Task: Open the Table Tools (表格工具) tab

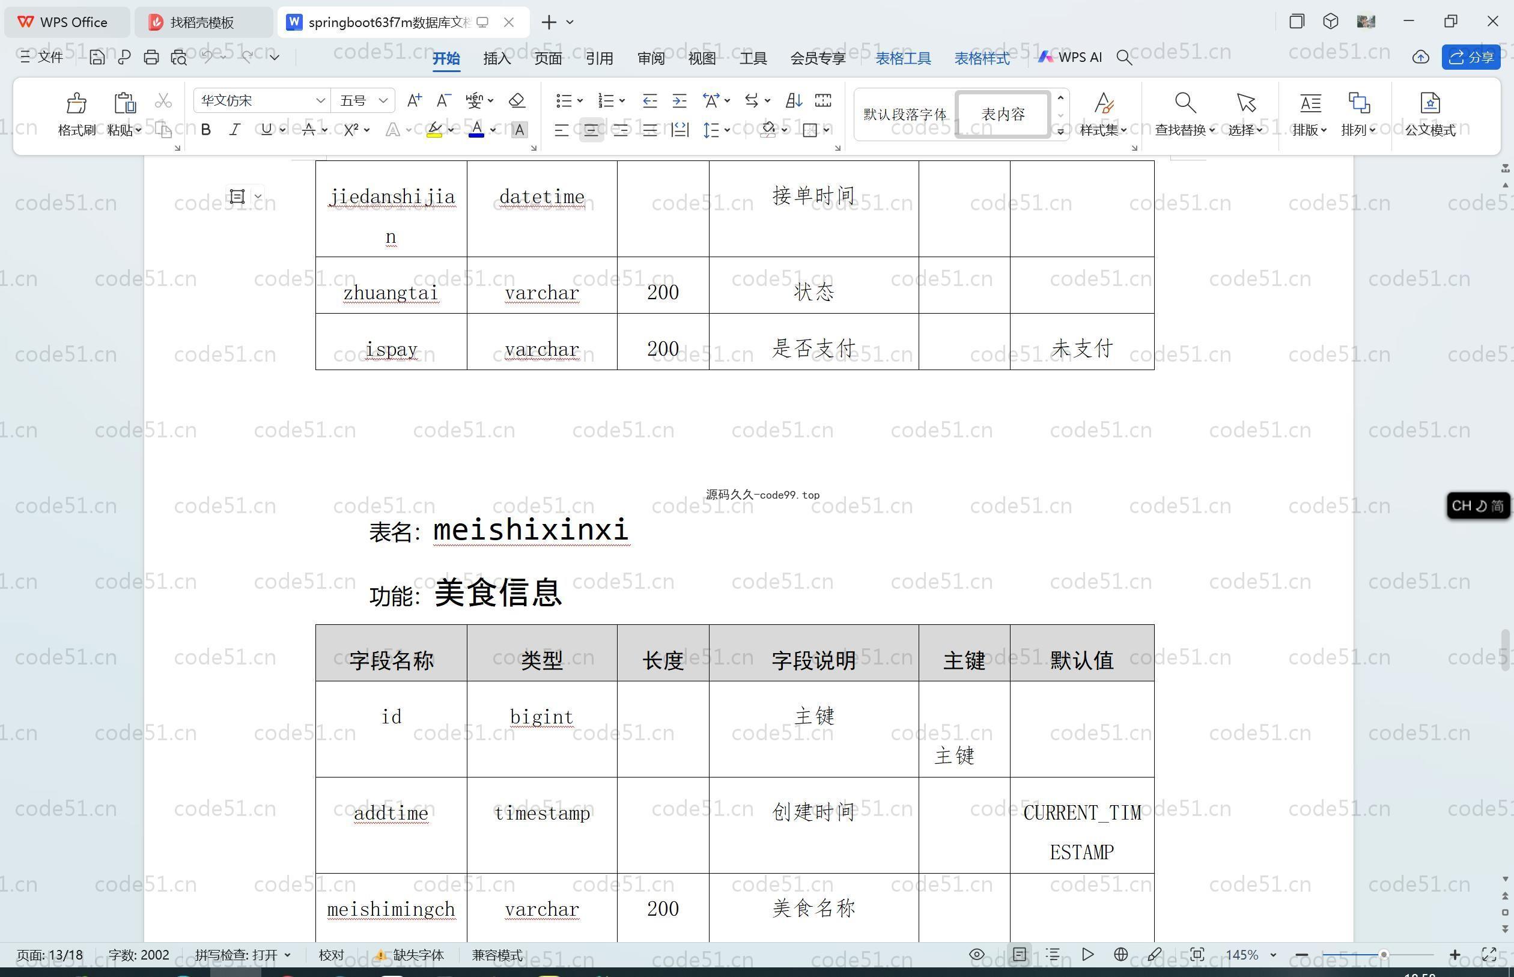Action: (903, 58)
